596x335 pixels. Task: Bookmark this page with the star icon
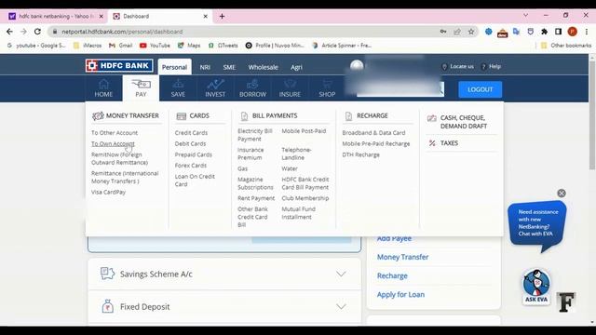471,32
